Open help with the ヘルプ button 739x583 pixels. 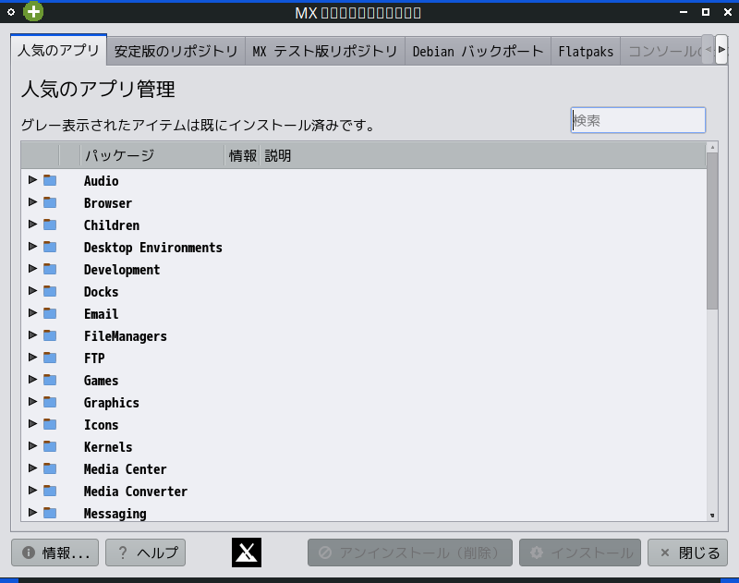coord(146,553)
